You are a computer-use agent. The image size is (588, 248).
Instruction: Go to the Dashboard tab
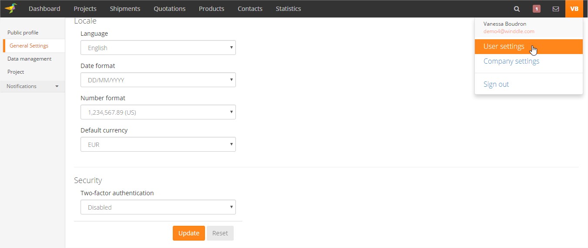pos(44,9)
